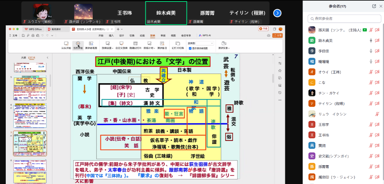Click the star icon in right side strip

[x=280, y=71]
